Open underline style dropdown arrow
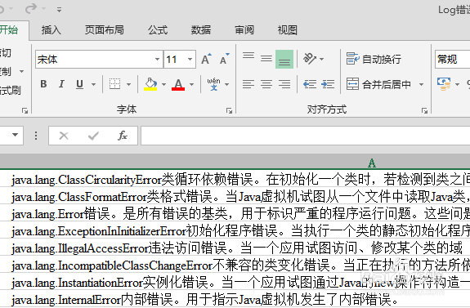 coord(93,84)
